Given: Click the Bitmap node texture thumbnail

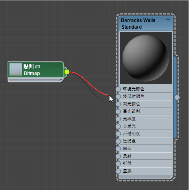Looking at the screenshot, I should pyautogui.click(x=16, y=69).
